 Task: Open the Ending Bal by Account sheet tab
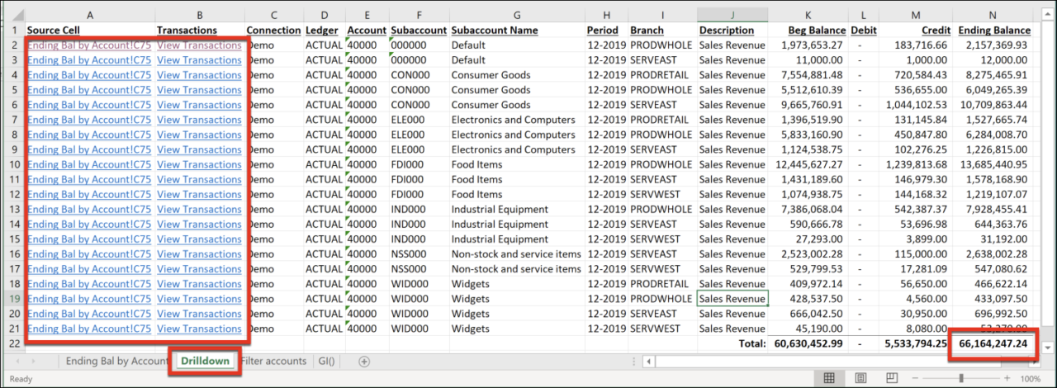116,361
